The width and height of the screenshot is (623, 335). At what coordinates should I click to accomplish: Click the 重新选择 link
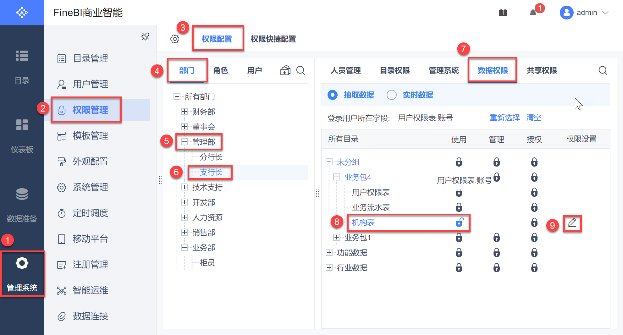tap(505, 118)
